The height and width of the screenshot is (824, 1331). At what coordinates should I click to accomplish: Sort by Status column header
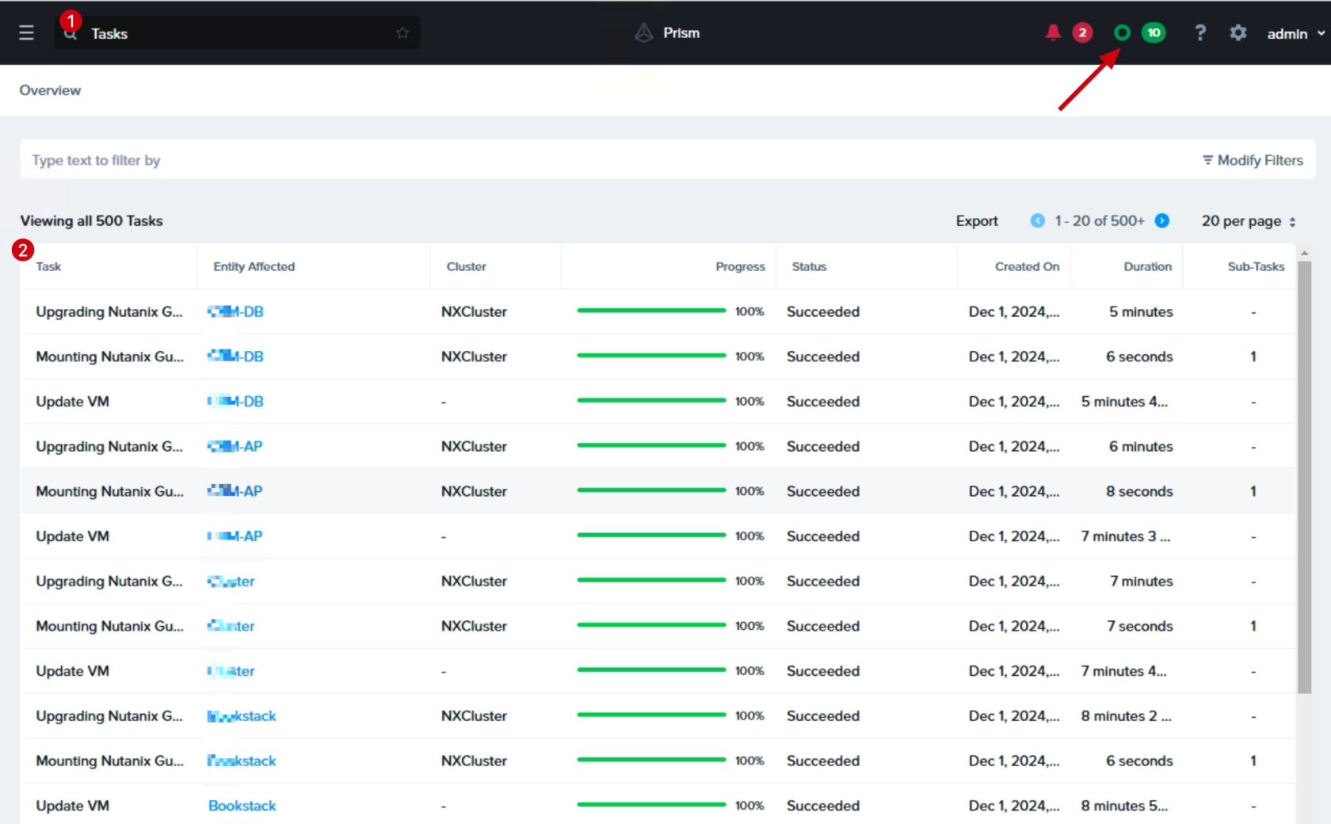[x=809, y=267]
